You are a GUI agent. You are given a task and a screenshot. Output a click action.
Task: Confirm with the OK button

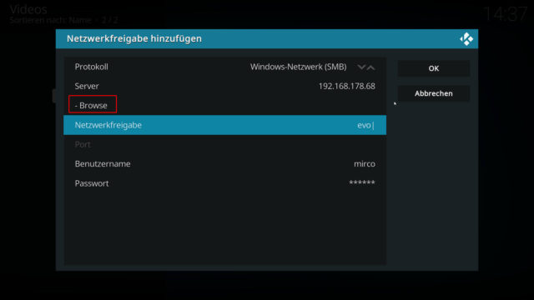434,68
